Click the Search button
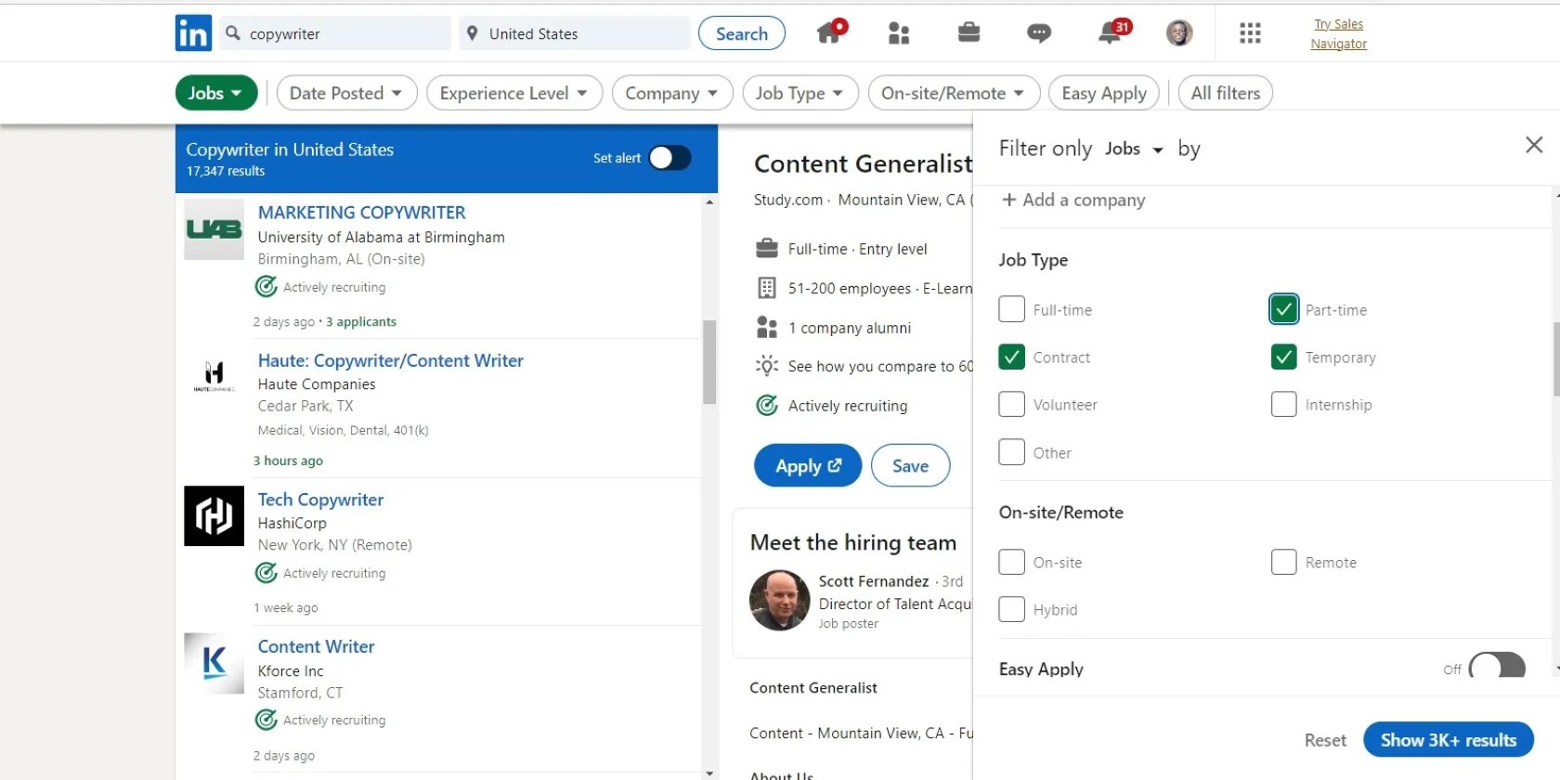The width and height of the screenshot is (1560, 780). click(x=742, y=33)
